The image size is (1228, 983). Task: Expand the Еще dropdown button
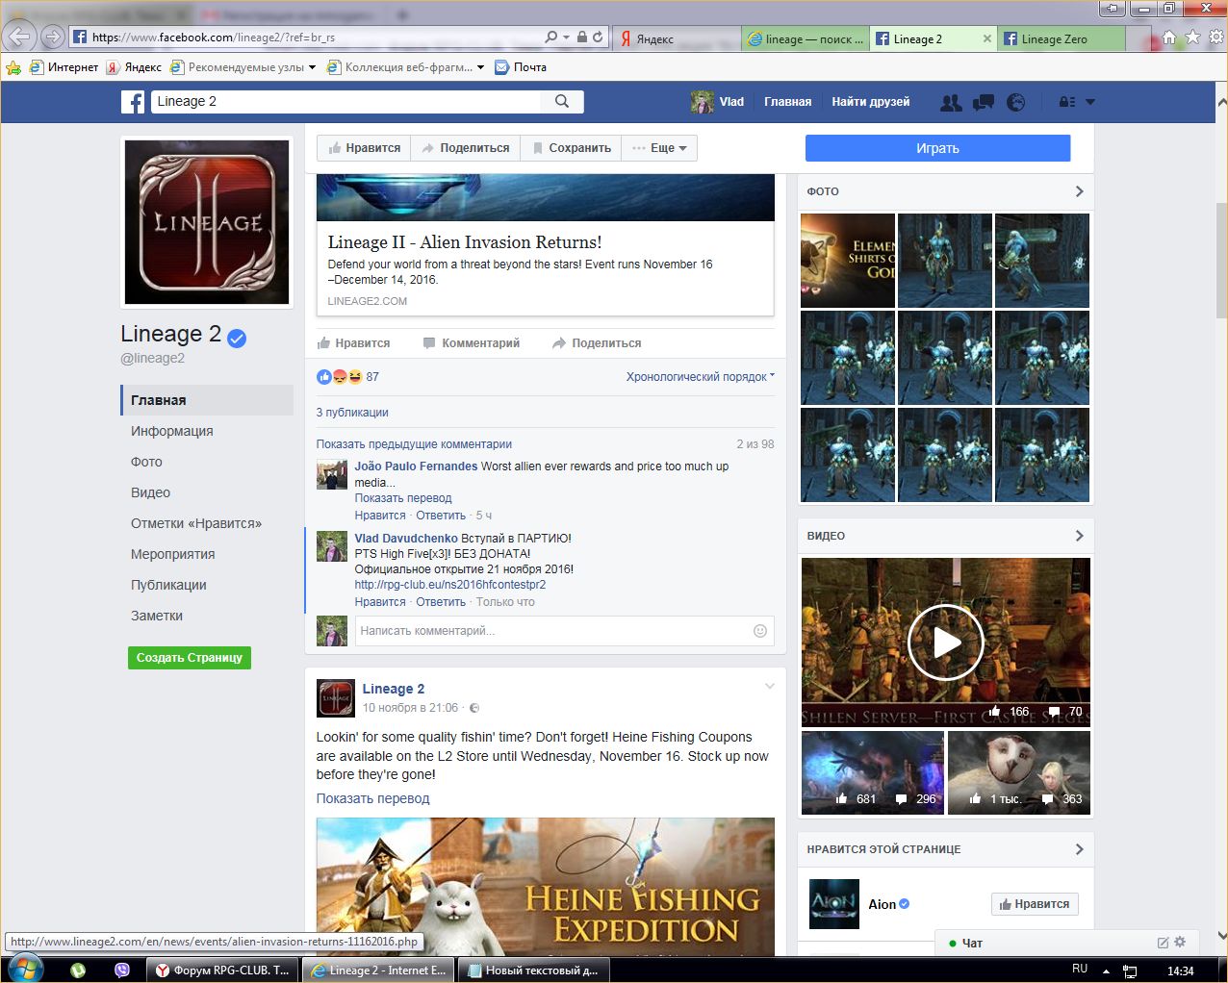pyautogui.click(x=660, y=148)
